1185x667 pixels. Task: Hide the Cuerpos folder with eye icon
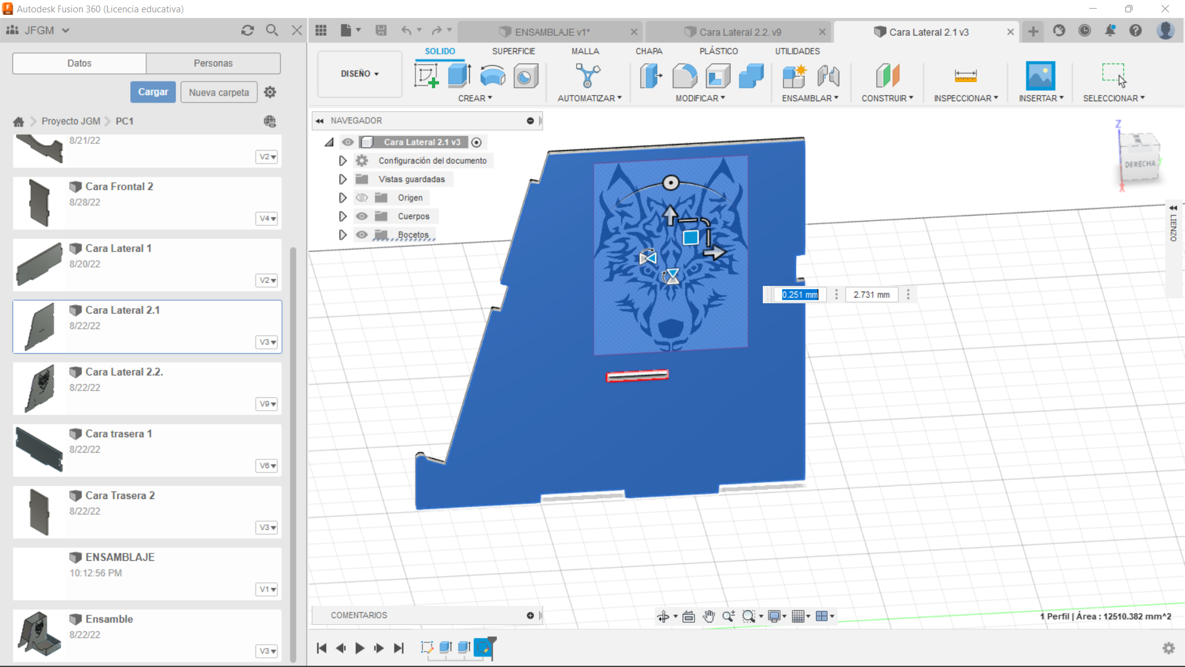[x=362, y=216]
